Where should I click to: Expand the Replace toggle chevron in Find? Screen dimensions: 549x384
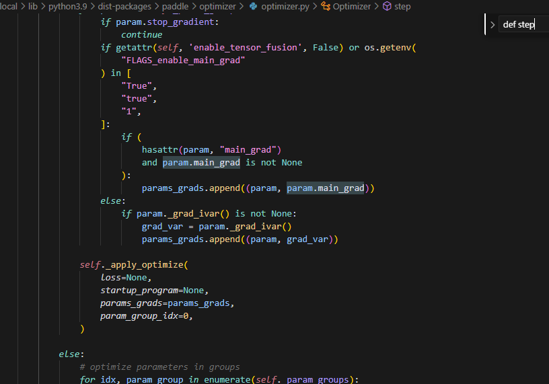click(492, 25)
